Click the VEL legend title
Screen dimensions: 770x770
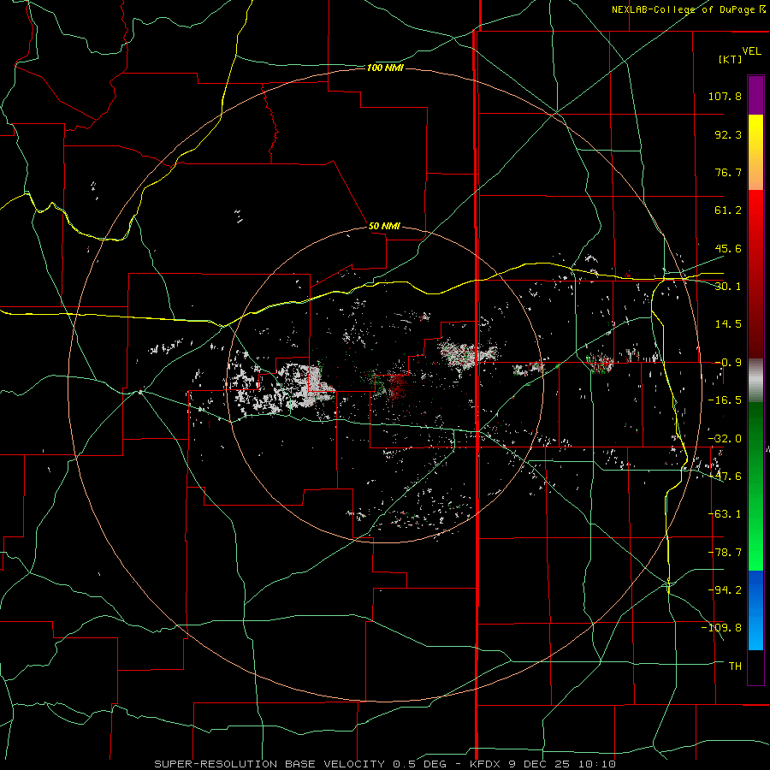tap(751, 51)
